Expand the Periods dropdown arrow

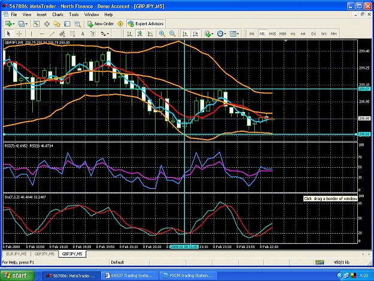[x=225, y=34]
